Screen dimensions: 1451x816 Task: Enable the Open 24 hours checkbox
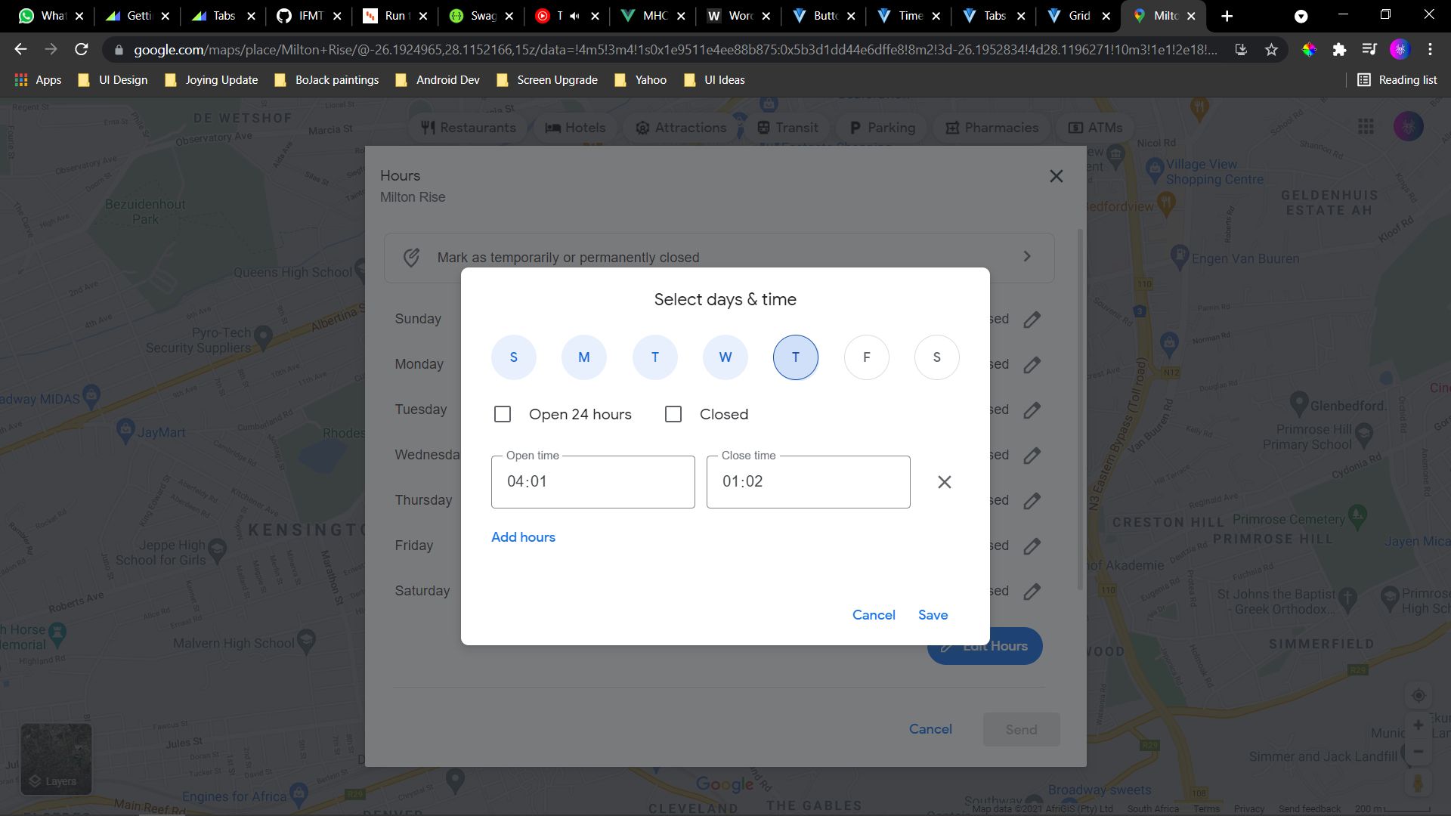pyautogui.click(x=502, y=414)
